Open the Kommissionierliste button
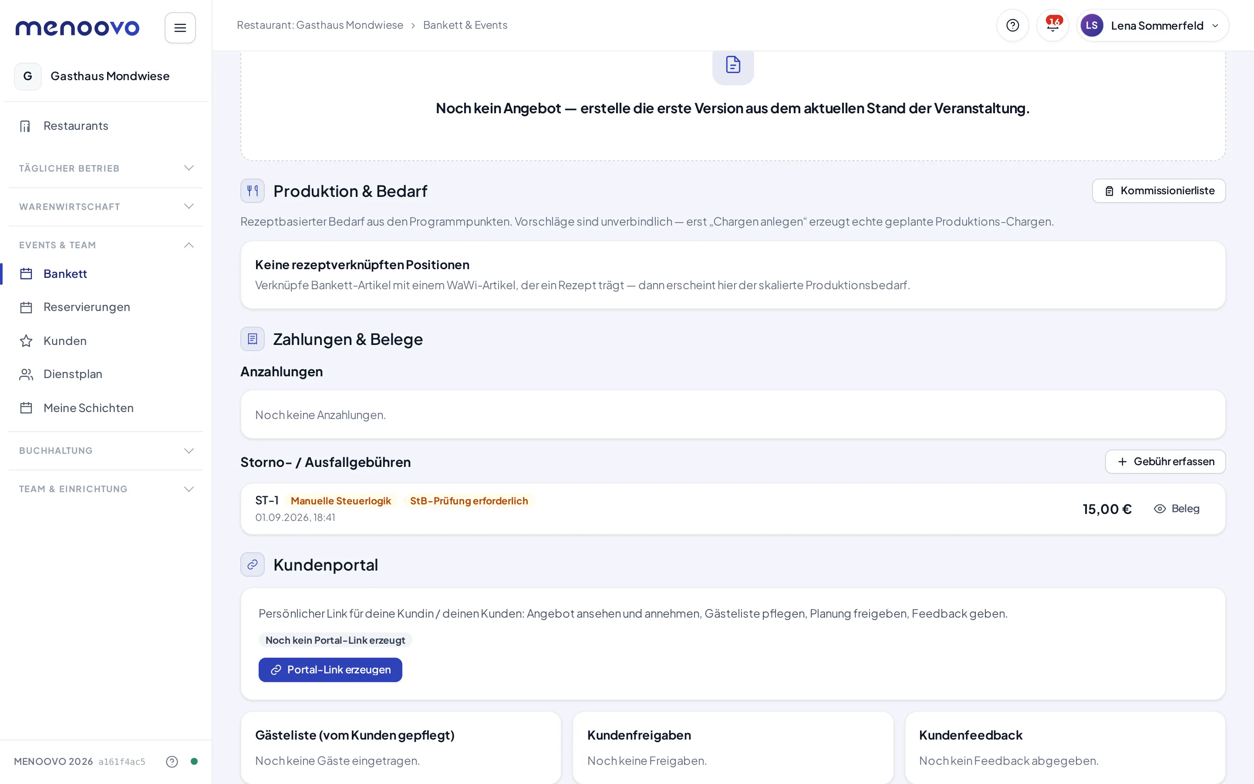 click(1159, 191)
